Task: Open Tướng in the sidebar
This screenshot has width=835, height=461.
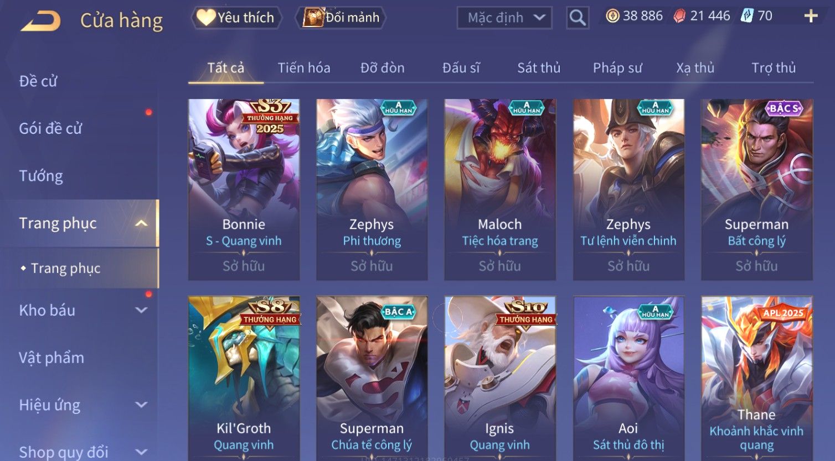Action: pos(41,176)
